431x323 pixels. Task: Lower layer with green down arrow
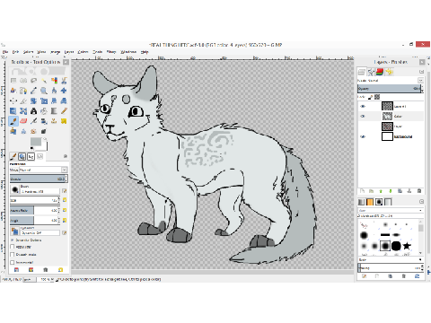391,191
